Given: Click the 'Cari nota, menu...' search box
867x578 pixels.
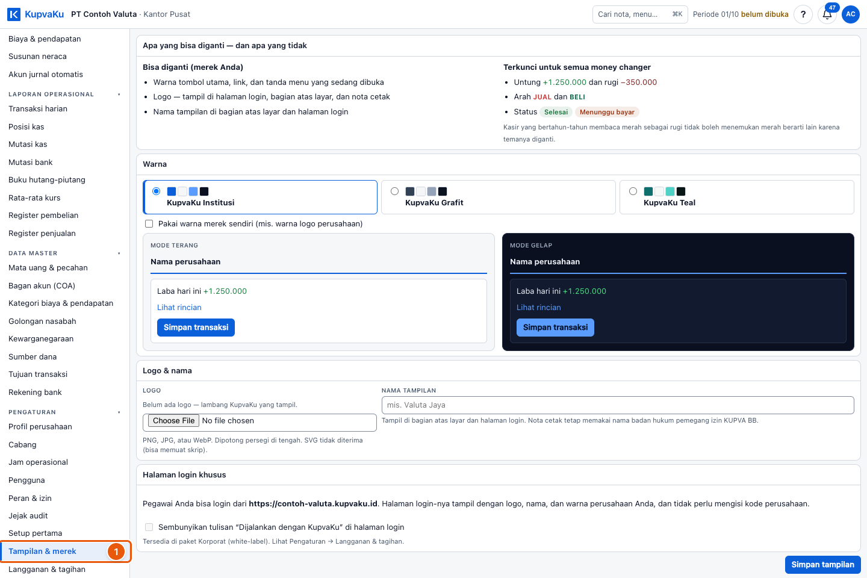Looking at the screenshot, I should 640,14.
